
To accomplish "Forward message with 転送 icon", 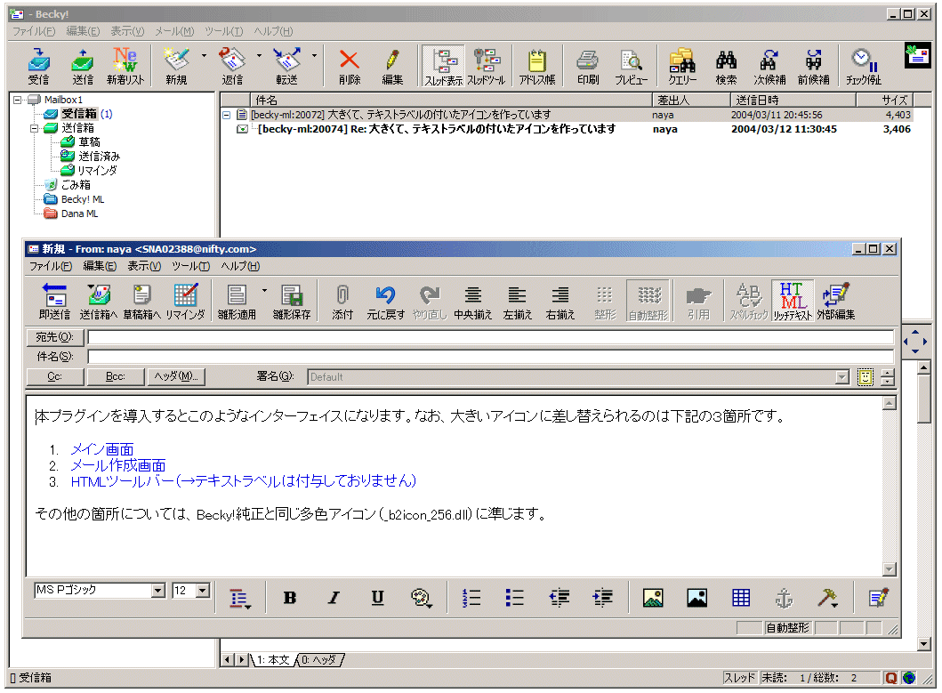I will (286, 66).
